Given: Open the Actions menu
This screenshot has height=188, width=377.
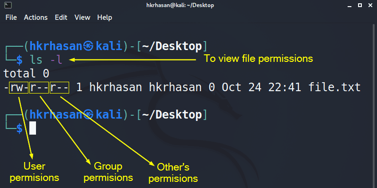Looking at the screenshot, I should (x=36, y=17).
